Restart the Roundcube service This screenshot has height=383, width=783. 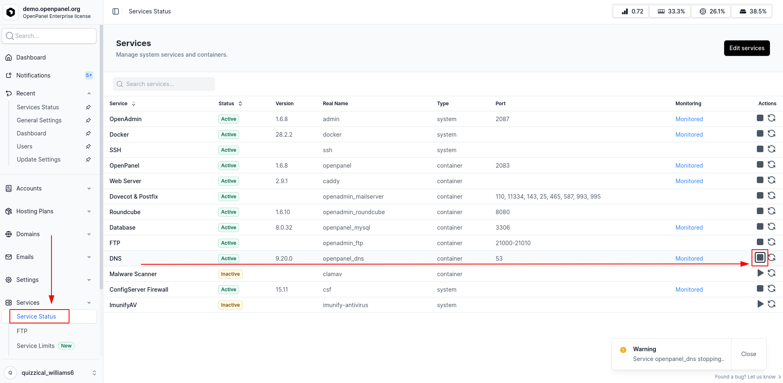pyautogui.click(x=772, y=211)
